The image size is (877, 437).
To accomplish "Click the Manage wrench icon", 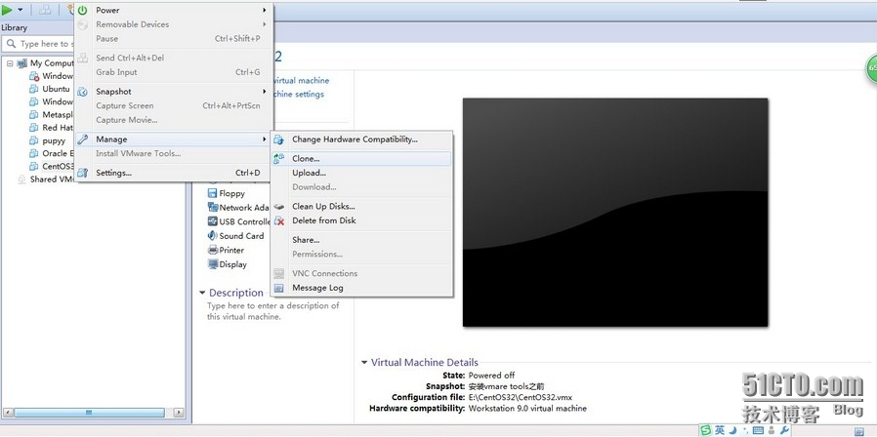I will (x=83, y=139).
